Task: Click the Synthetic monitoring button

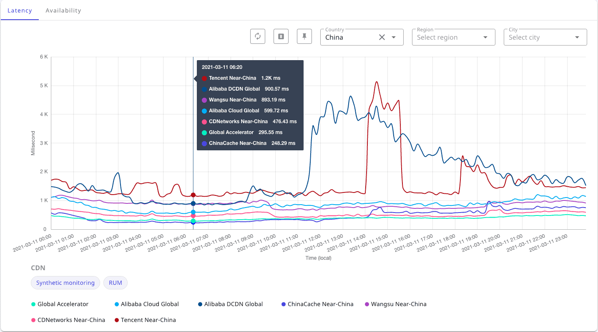Action: click(x=65, y=283)
